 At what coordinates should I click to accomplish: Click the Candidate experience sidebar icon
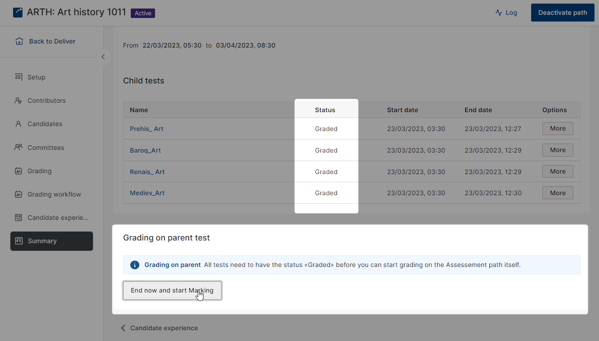pyautogui.click(x=18, y=218)
